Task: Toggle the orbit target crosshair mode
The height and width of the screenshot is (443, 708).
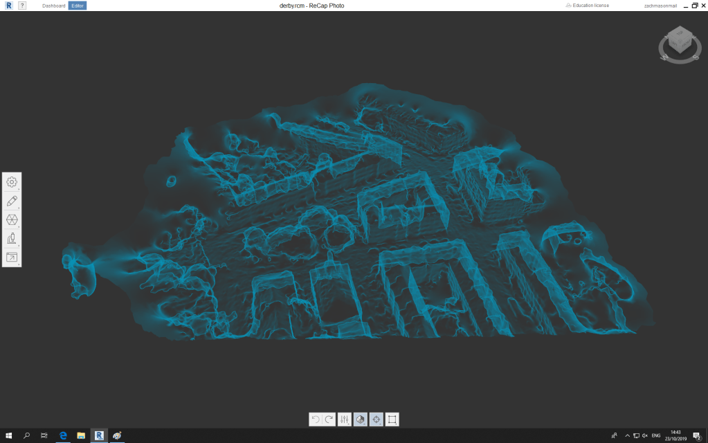Action: pyautogui.click(x=376, y=419)
